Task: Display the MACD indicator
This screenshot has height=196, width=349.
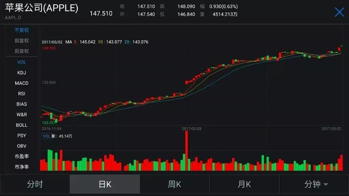Action: pyautogui.click(x=21, y=83)
